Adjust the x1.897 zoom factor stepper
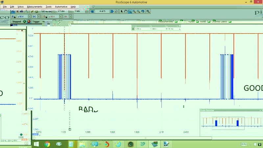Screen dimensions: 263x148 click(70, 12)
